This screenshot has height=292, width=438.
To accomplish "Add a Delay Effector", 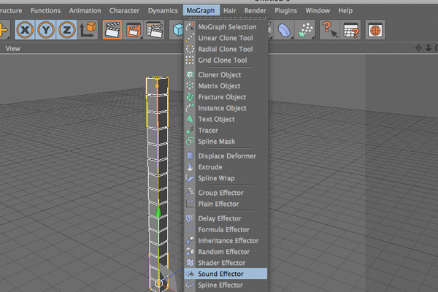I will (226, 218).
